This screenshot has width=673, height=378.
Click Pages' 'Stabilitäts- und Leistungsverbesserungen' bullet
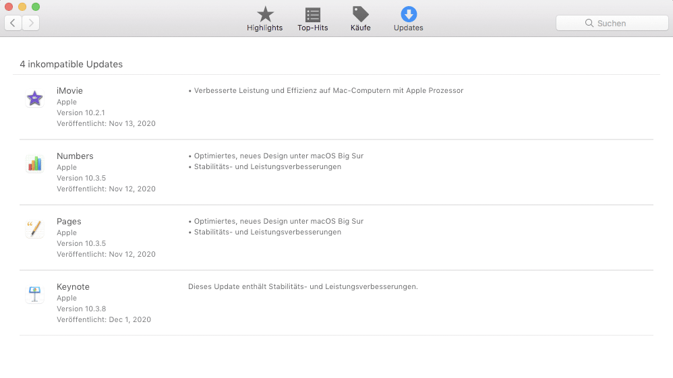(265, 232)
